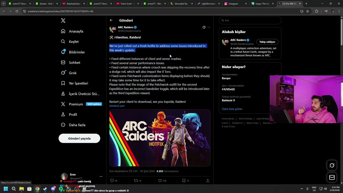Open Yer İşaretleri bookmarks
343x193 pixels.
pos(75,83)
